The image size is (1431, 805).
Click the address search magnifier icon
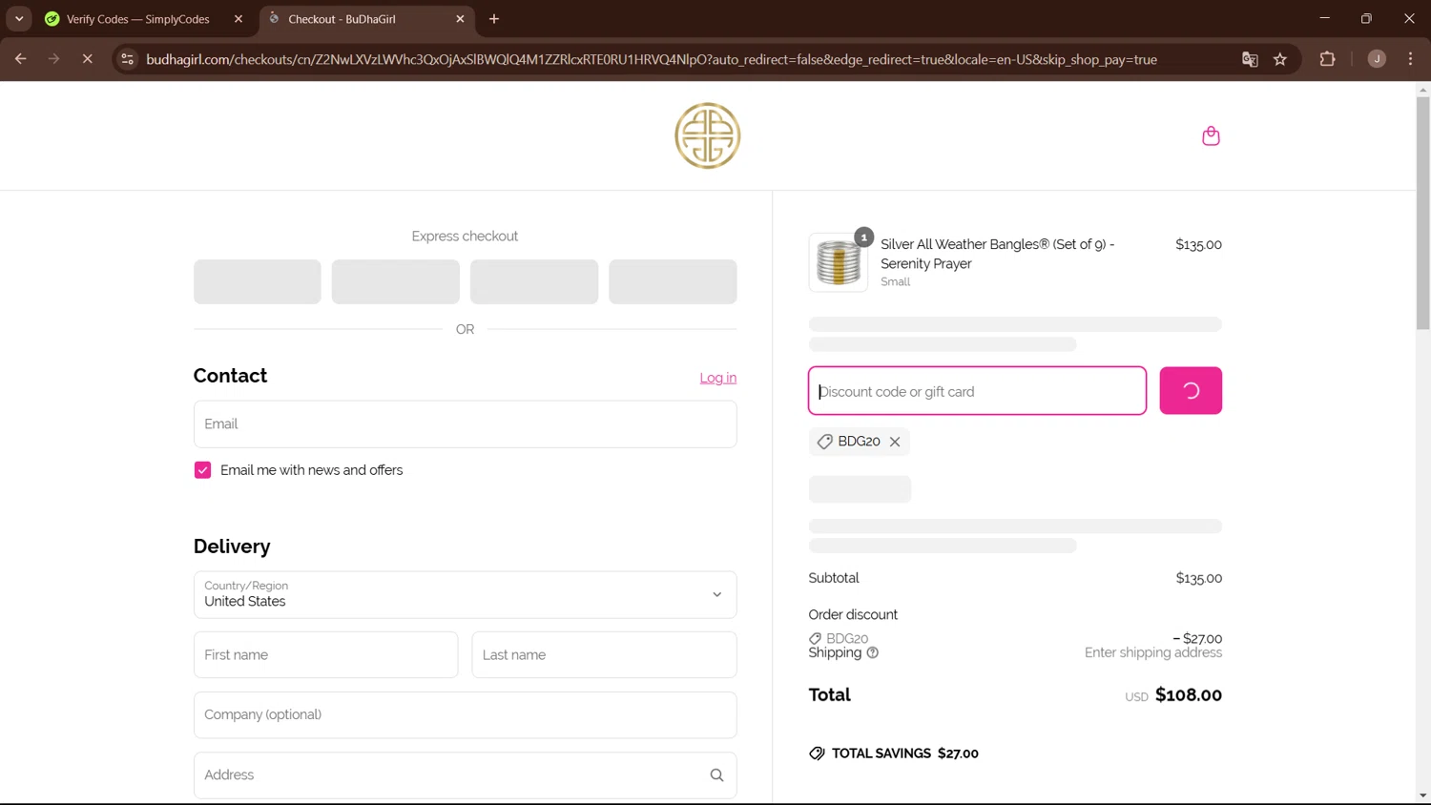pyautogui.click(x=716, y=775)
